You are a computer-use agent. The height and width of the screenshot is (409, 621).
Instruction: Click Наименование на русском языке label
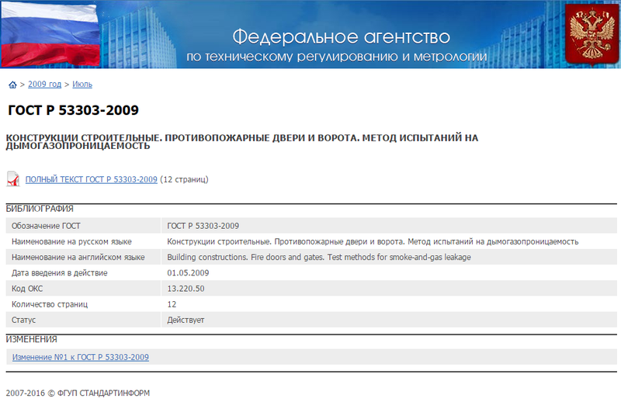pos(71,241)
